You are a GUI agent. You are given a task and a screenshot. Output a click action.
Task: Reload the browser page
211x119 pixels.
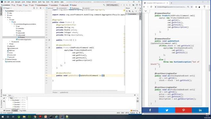coord(151,7)
